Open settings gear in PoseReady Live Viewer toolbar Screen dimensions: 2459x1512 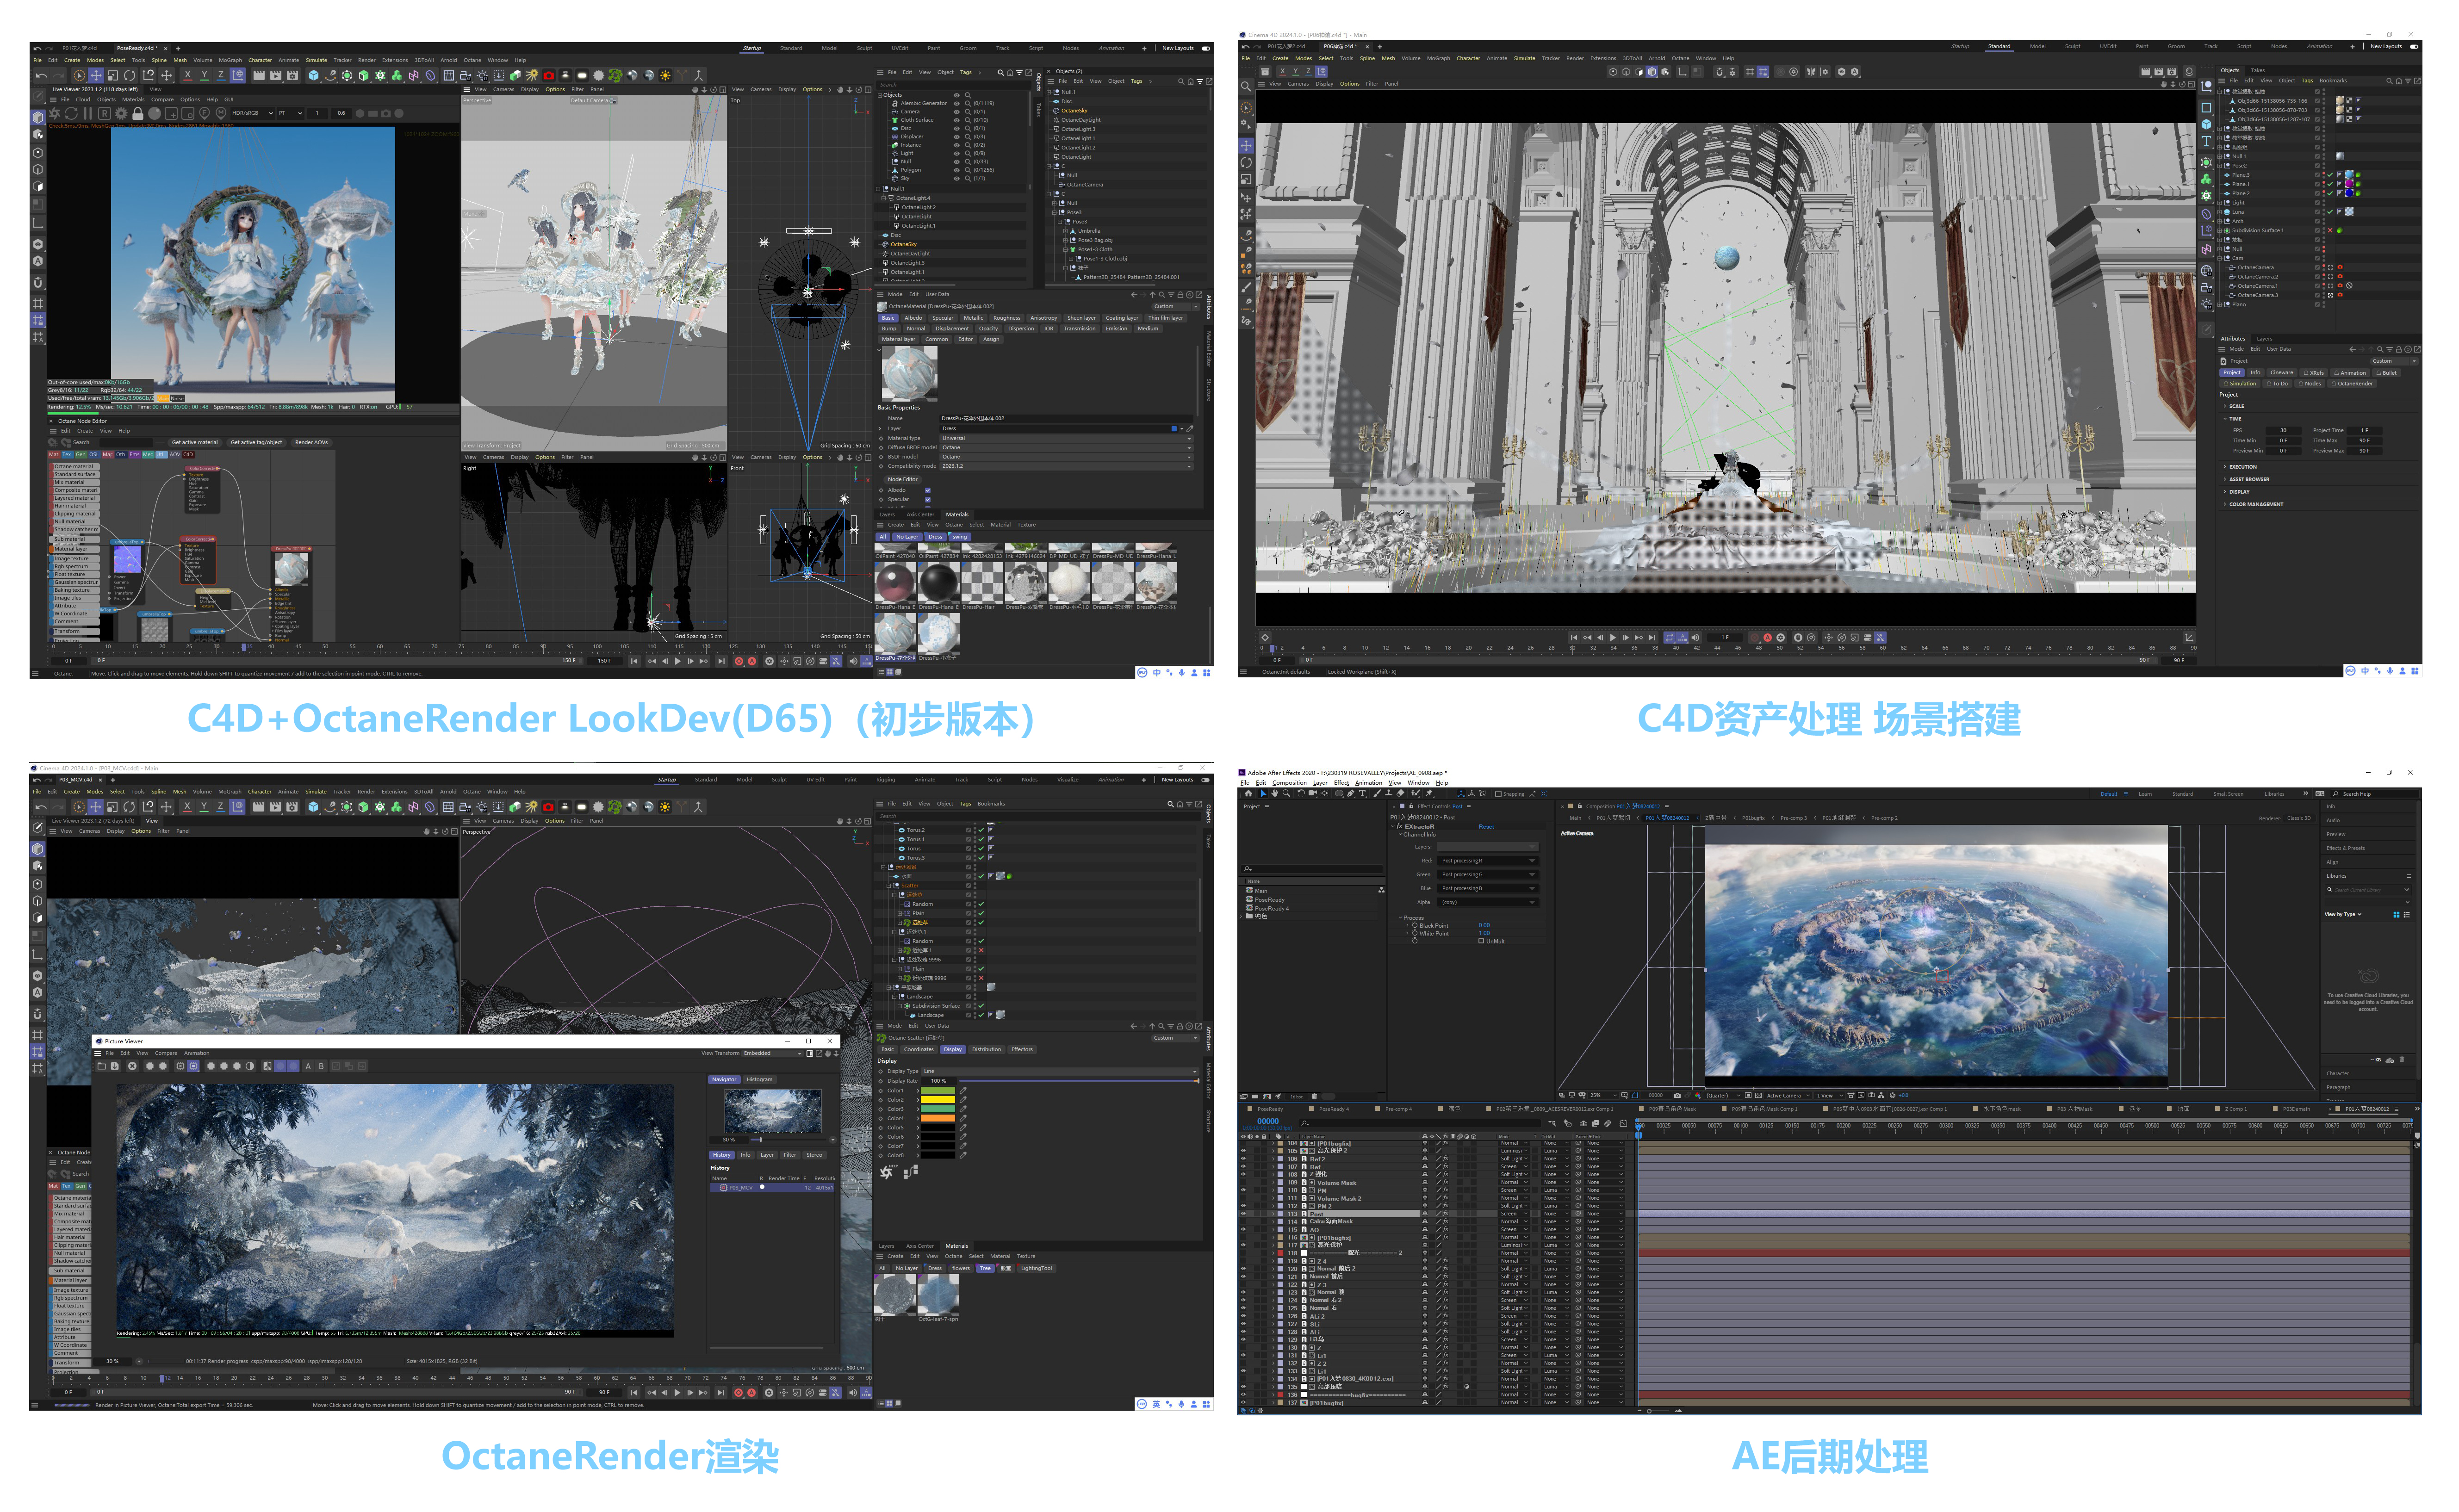pos(121,113)
